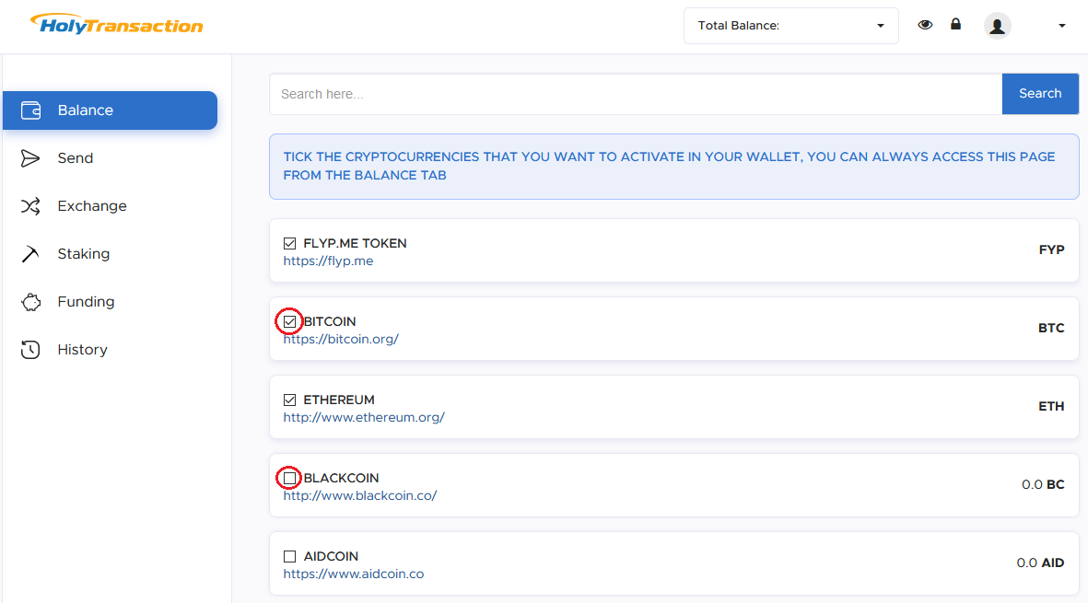
Task: Click the Funding piggy bank icon
Action: (x=30, y=302)
